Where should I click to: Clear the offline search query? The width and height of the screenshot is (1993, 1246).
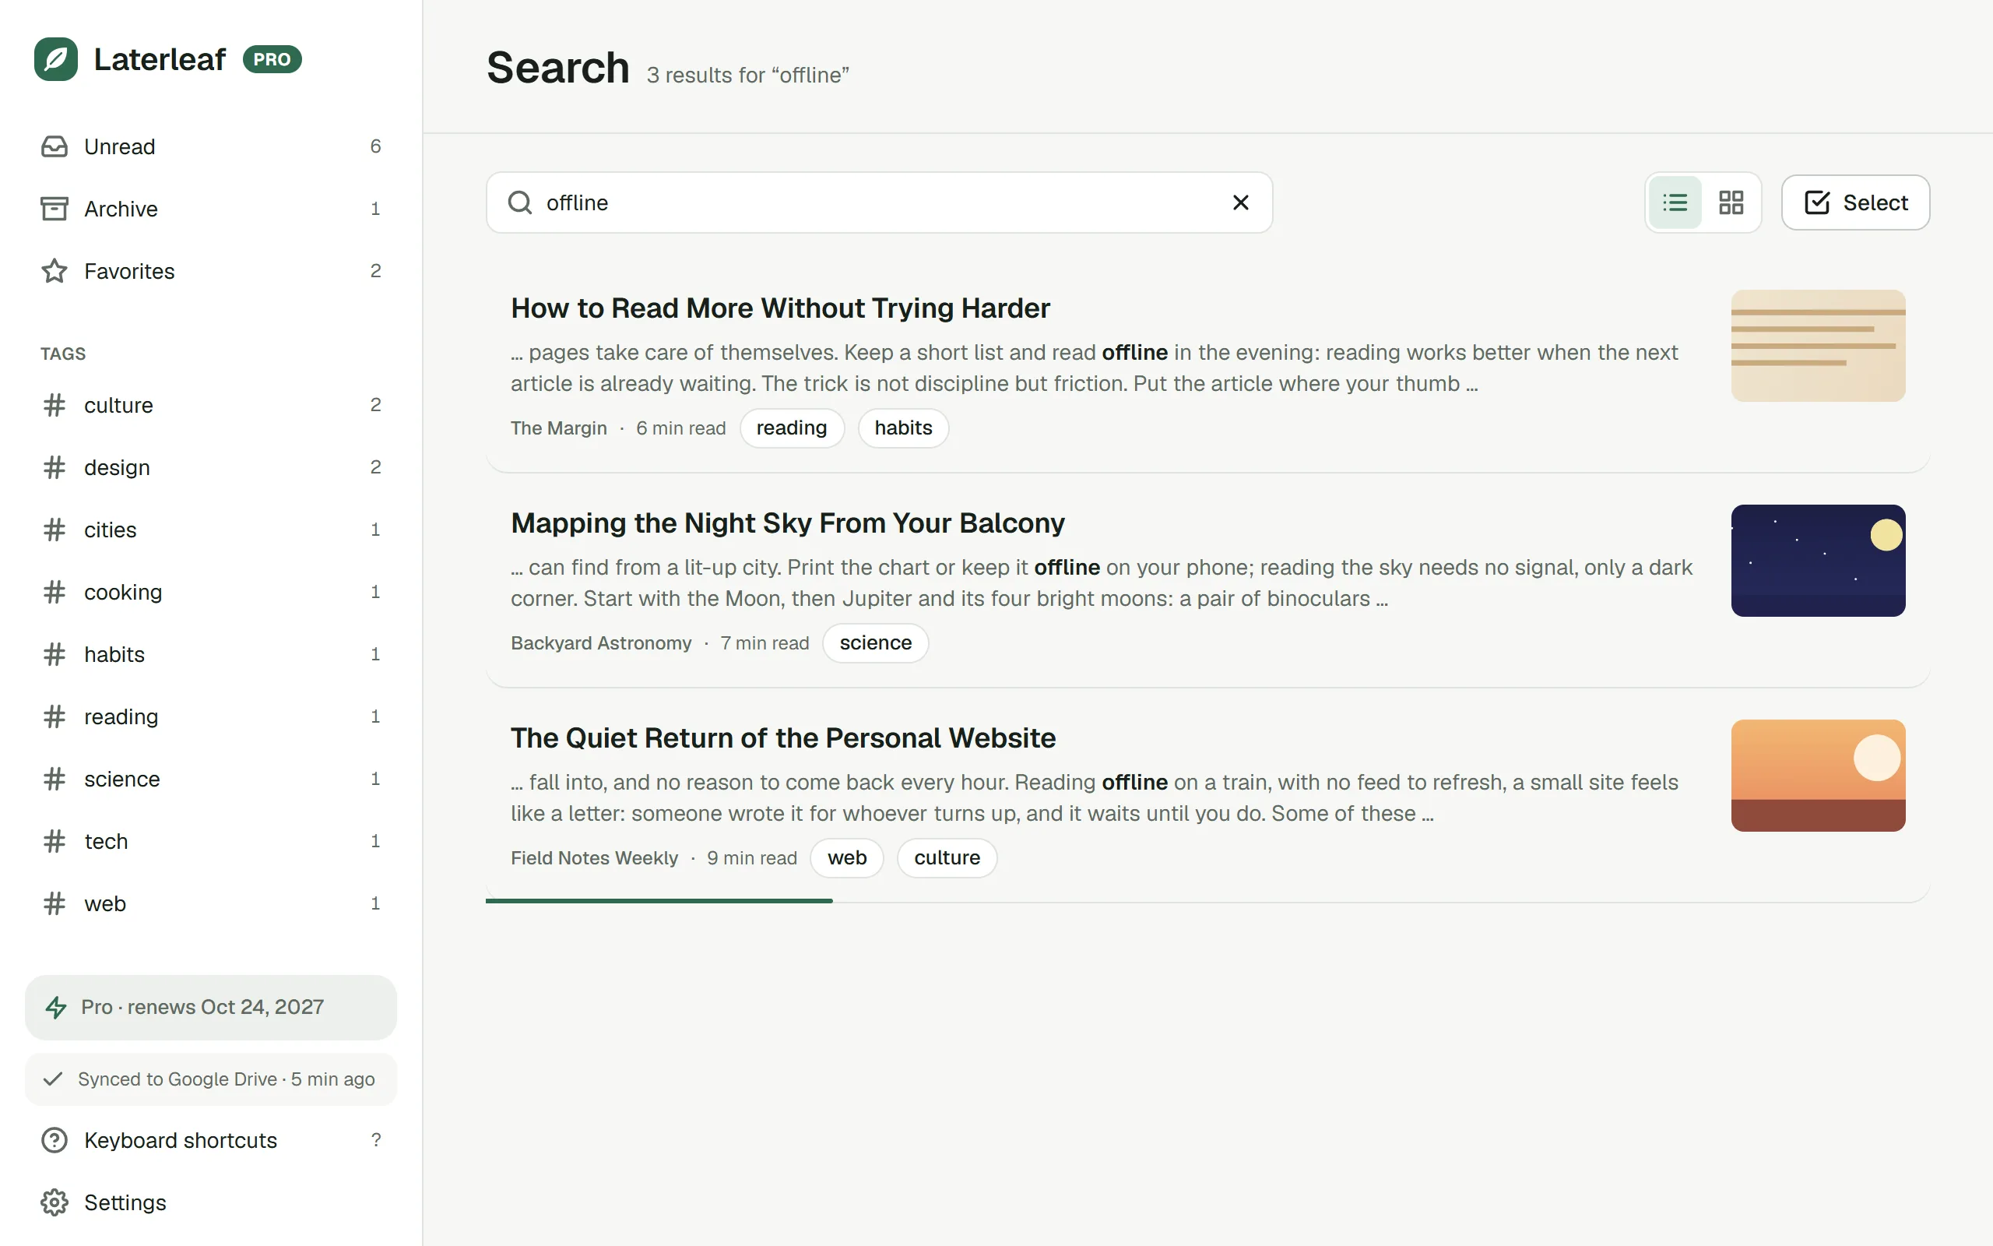1240,202
